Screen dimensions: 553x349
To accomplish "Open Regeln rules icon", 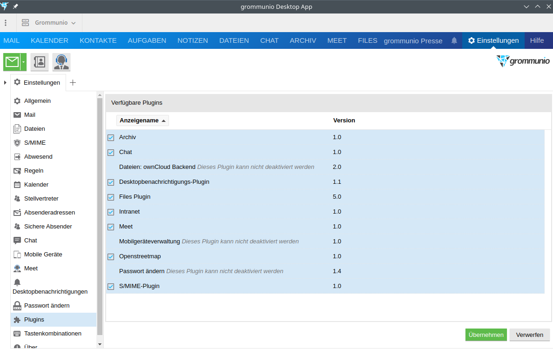I will 17,171.
